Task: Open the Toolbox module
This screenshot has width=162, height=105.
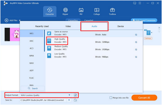Action: click(112, 11)
